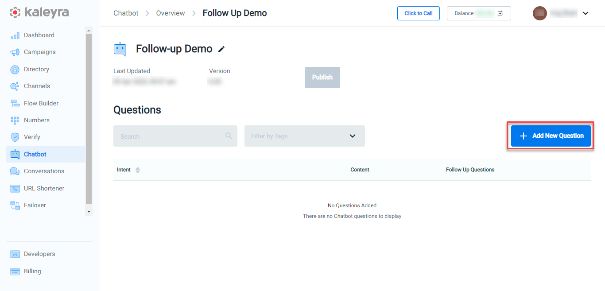The width and height of the screenshot is (605, 291).
Task: Click the Intent column header
Action: coord(124,170)
